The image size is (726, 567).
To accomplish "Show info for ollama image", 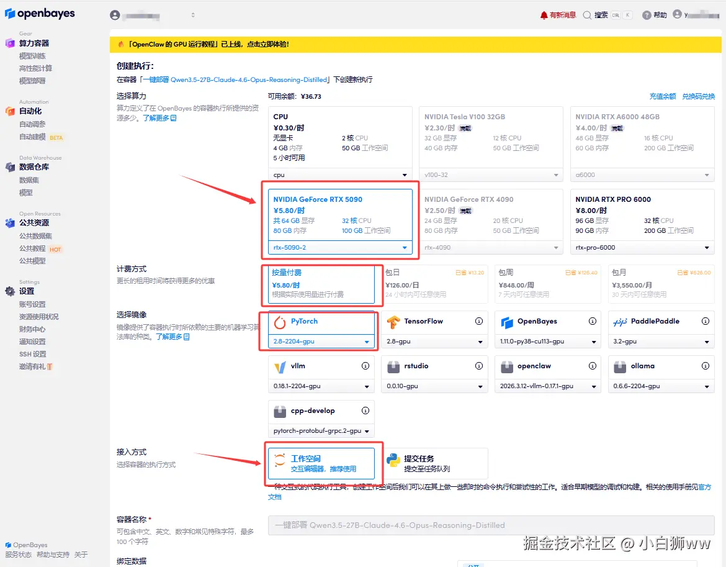I will [x=705, y=366].
